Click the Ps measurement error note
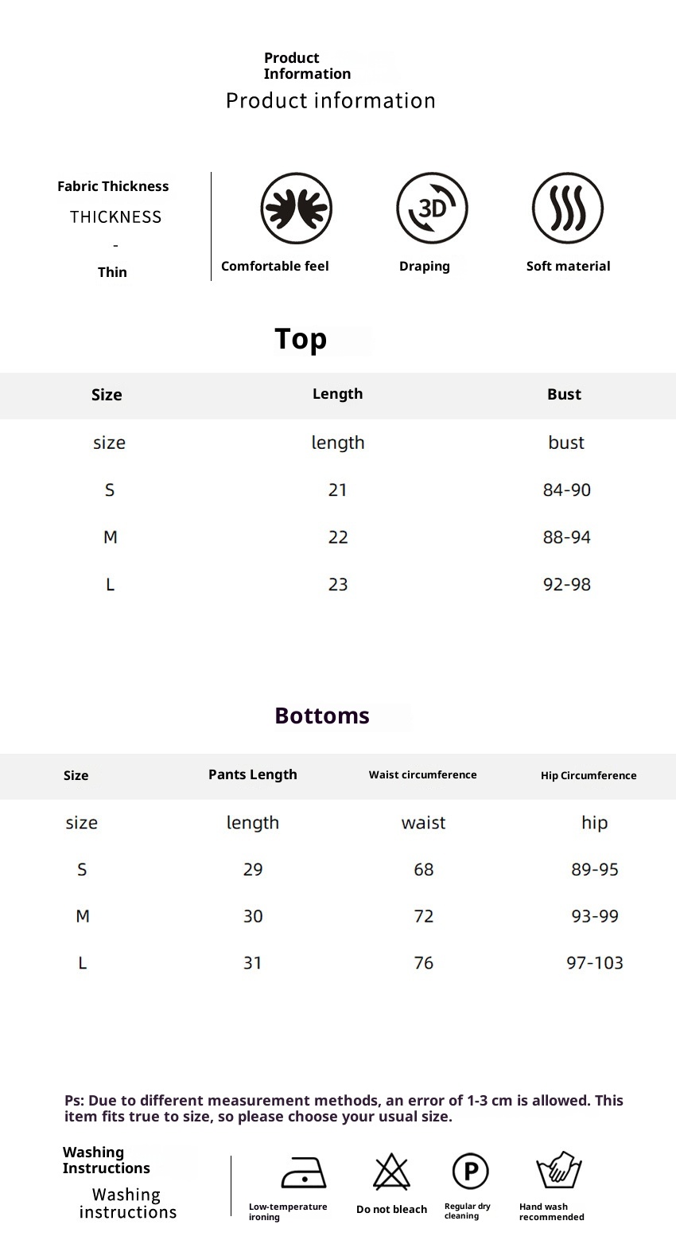676x1248 pixels. (x=344, y=1108)
